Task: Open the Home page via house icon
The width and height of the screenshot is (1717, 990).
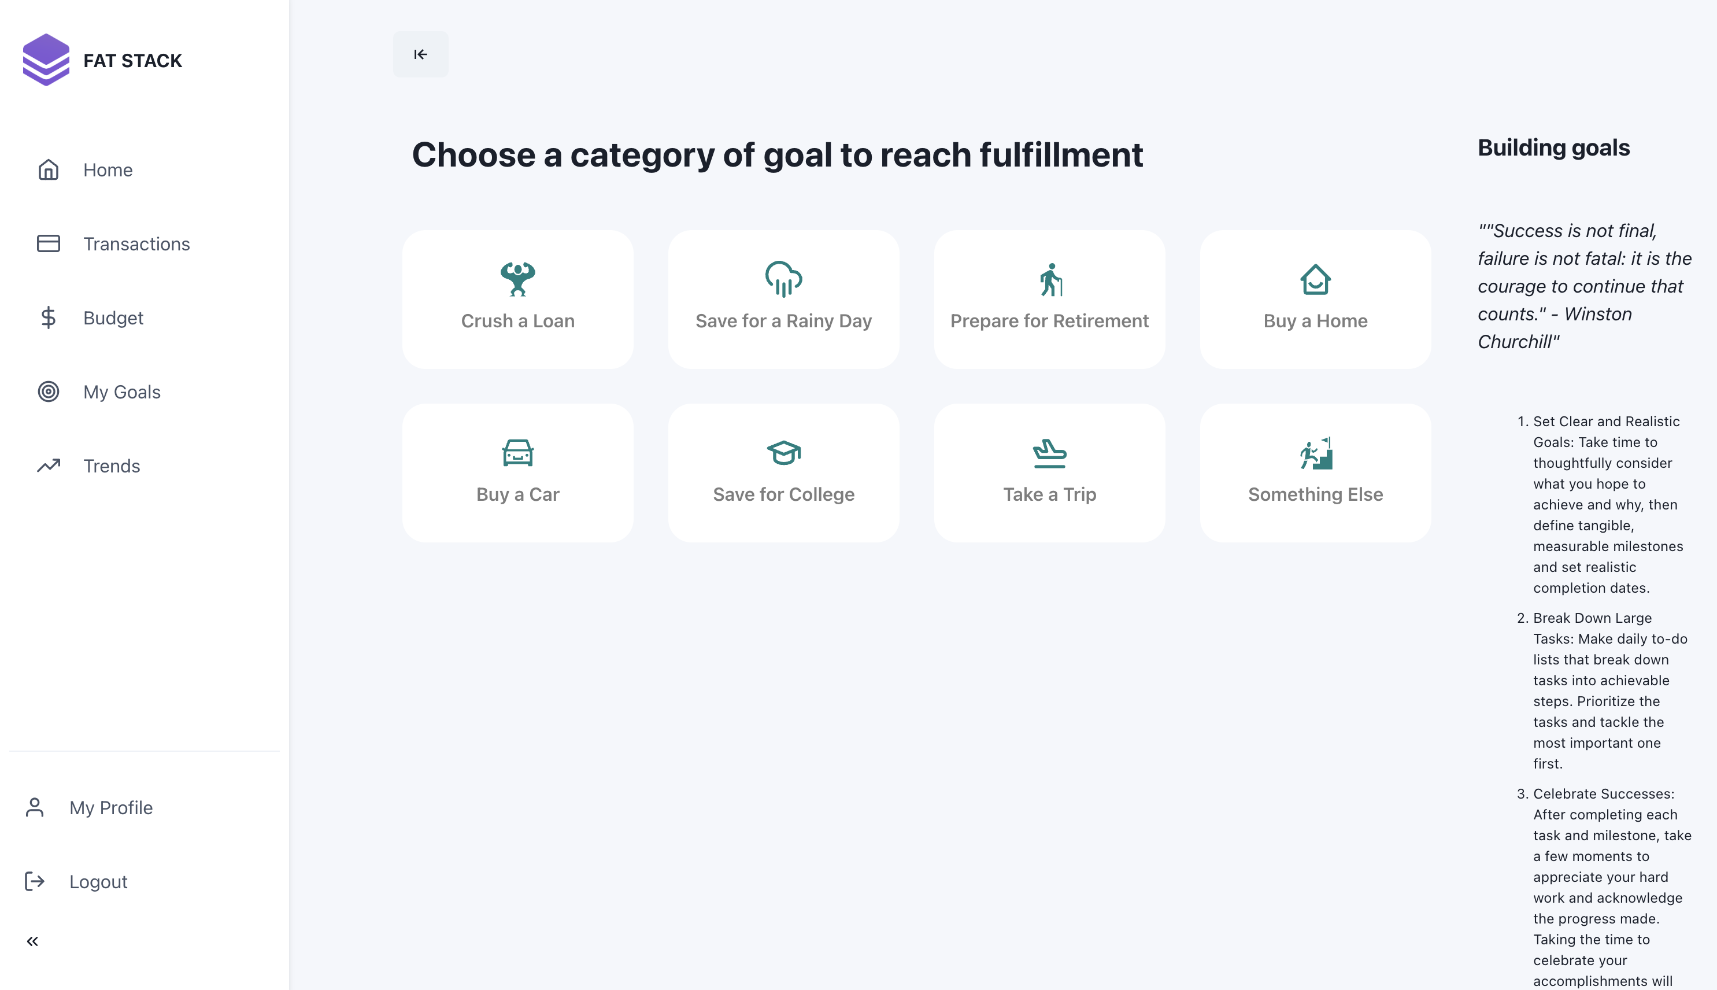Action: (x=48, y=170)
